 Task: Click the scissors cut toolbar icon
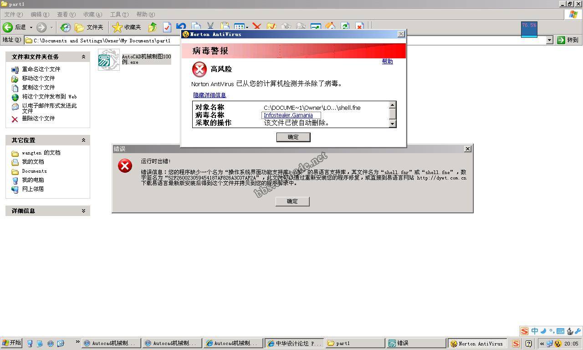[x=210, y=26]
